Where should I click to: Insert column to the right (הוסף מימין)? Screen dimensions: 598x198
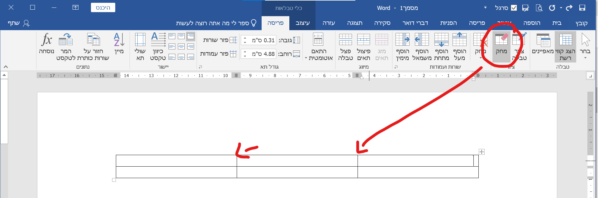coord(402,47)
